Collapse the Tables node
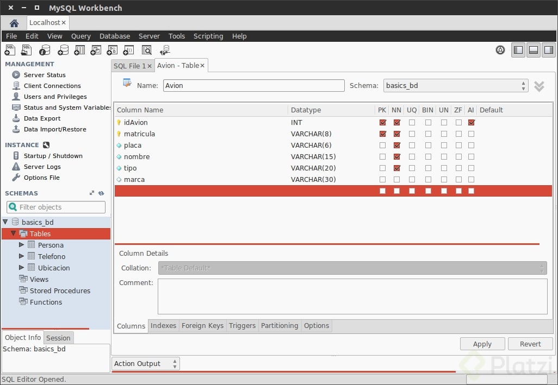This screenshot has width=558, height=385. 13,233
